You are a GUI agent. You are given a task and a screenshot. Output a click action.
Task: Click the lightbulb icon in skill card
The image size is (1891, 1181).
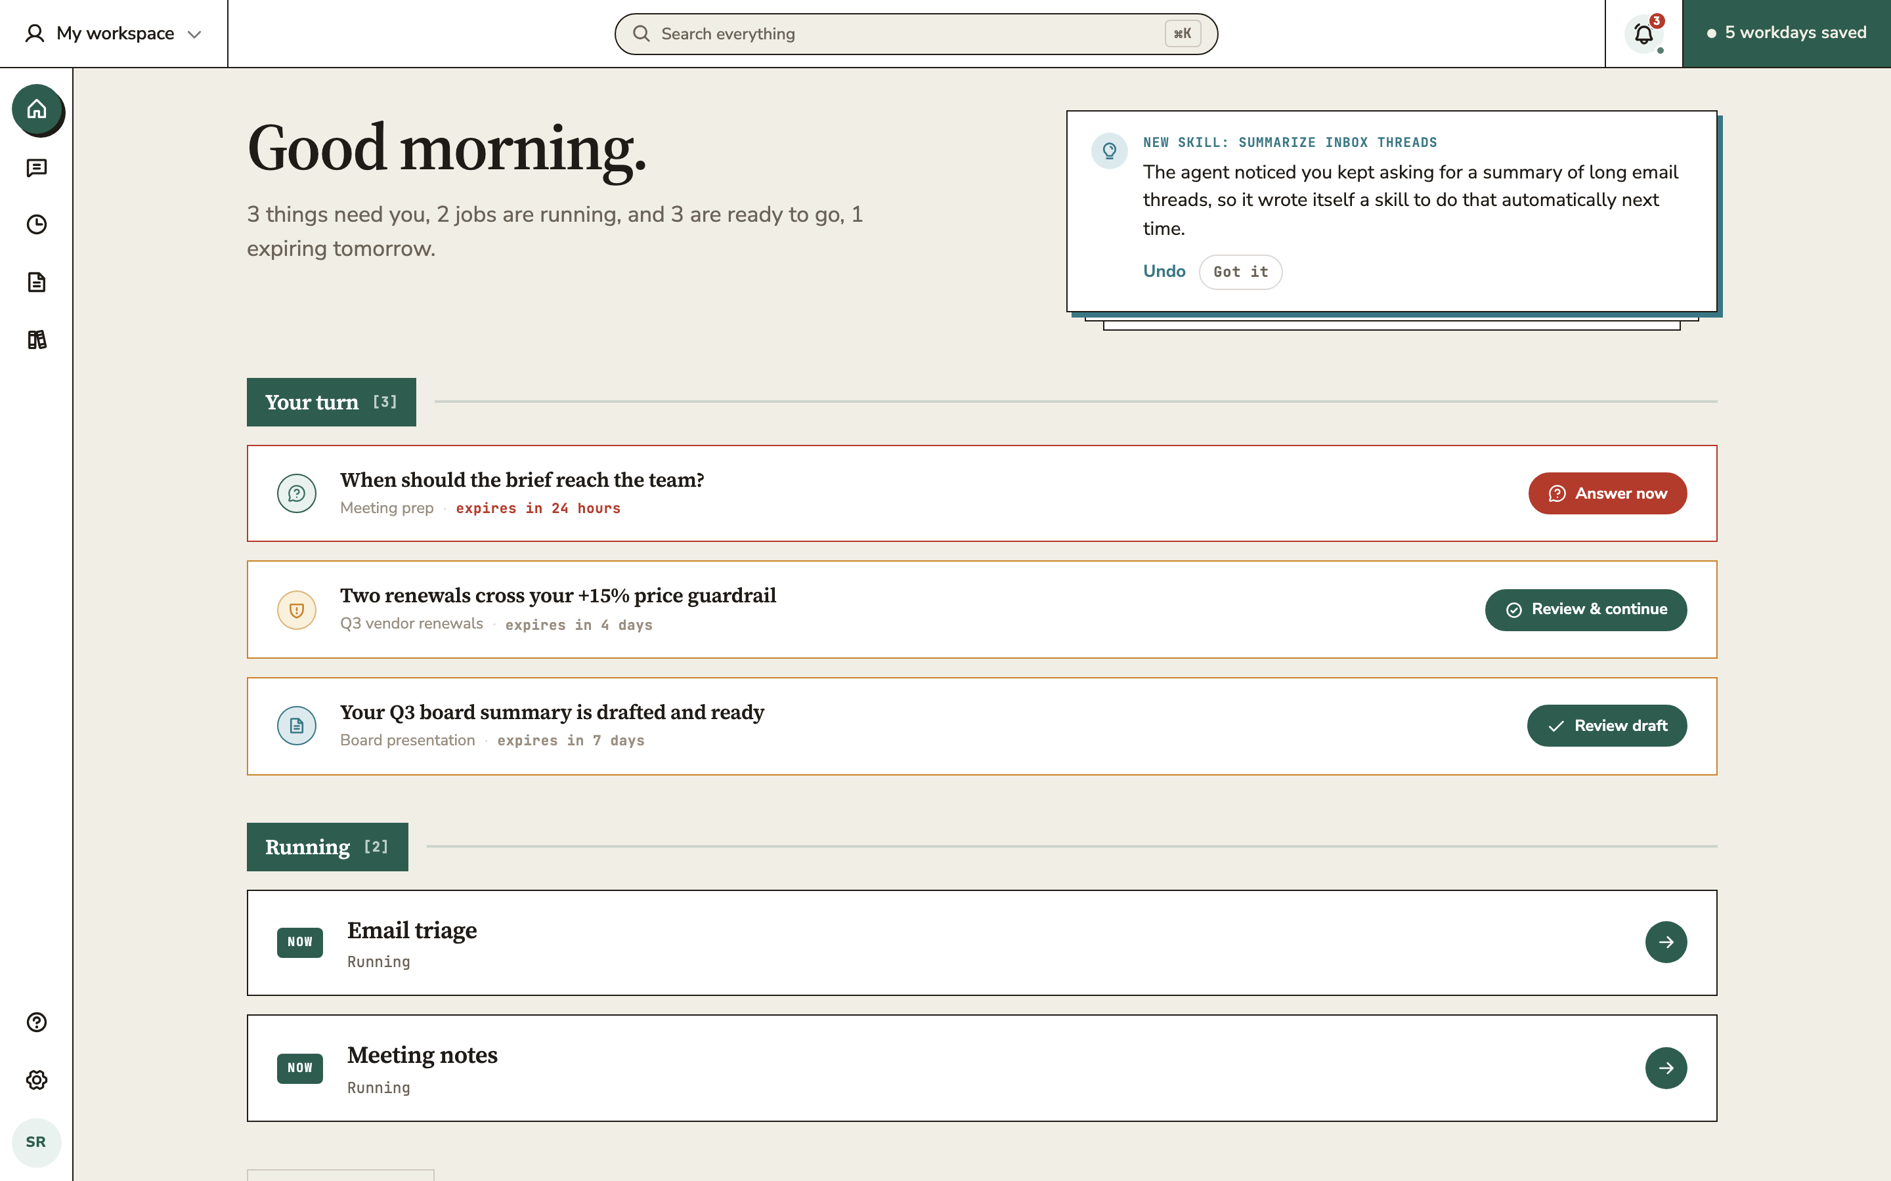coord(1110,151)
